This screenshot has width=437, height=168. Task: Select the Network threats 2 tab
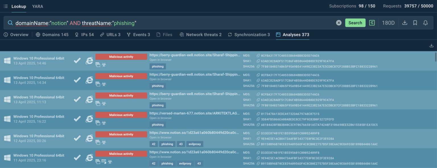(x=201, y=35)
